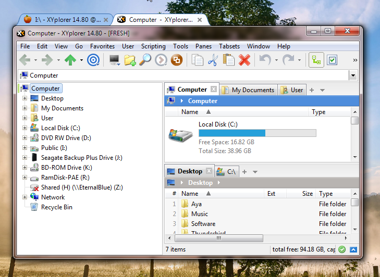Toggle the dual pane status bar button

click(x=353, y=249)
